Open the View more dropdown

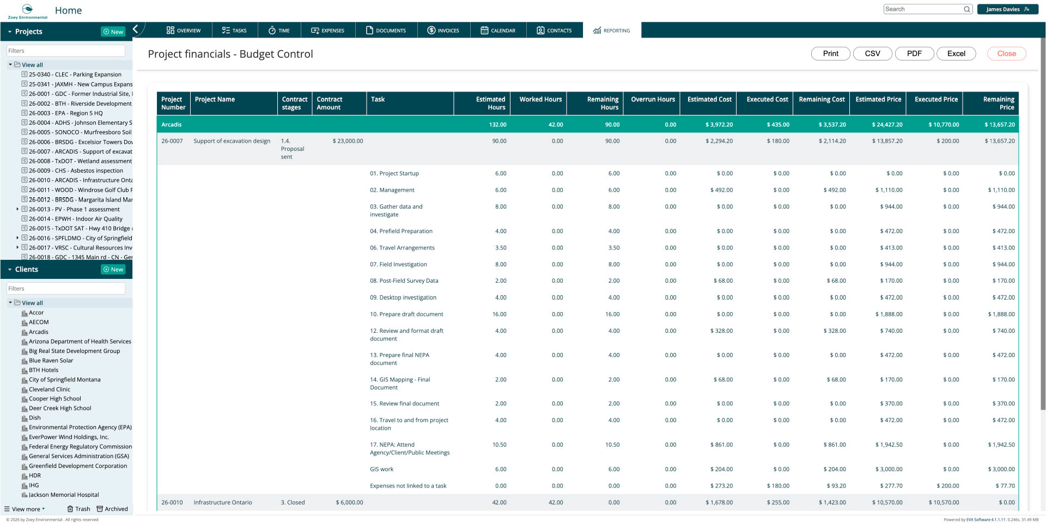25,509
